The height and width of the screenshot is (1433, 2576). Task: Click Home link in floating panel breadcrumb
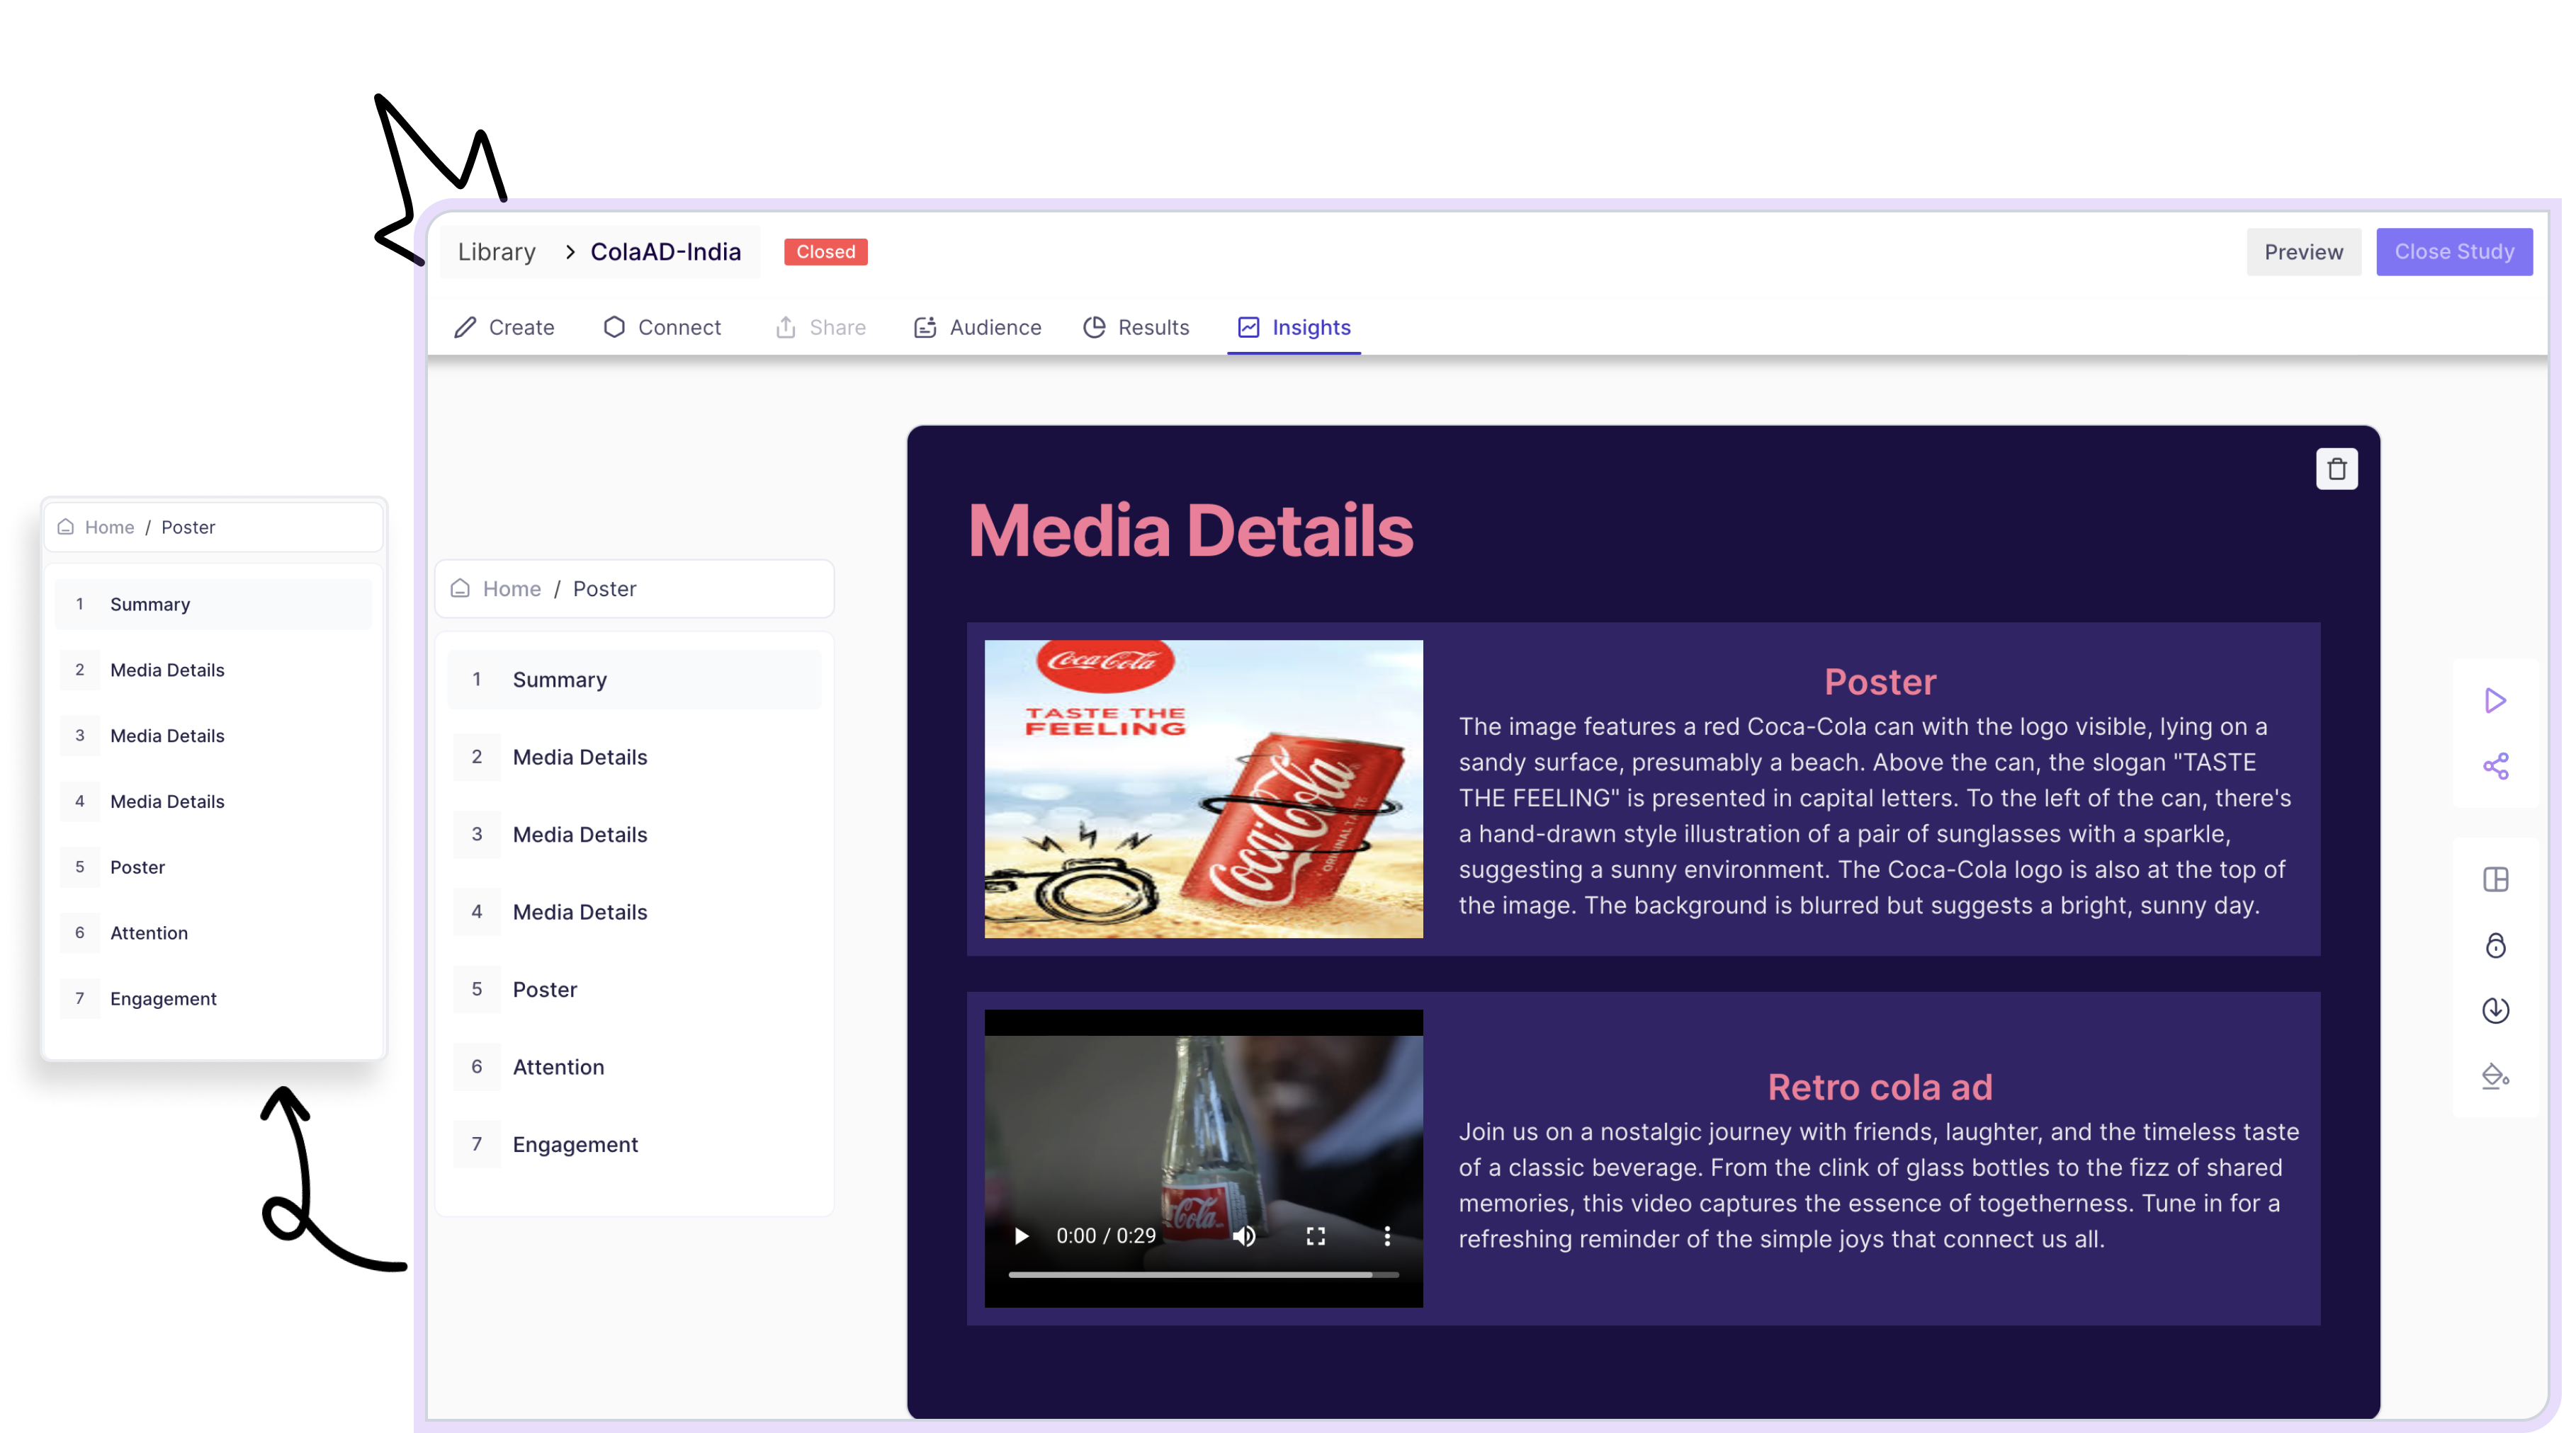pyautogui.click(x=109, y=527)
